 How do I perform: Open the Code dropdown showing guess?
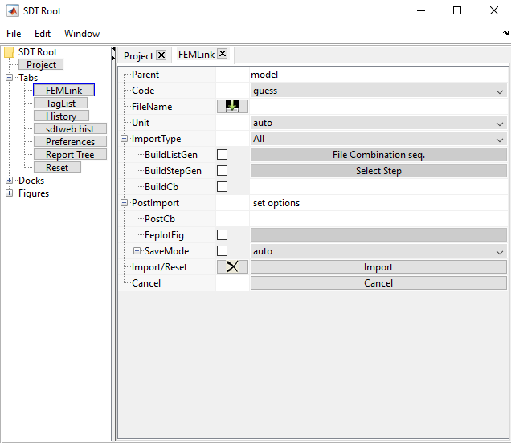[378, 91]
